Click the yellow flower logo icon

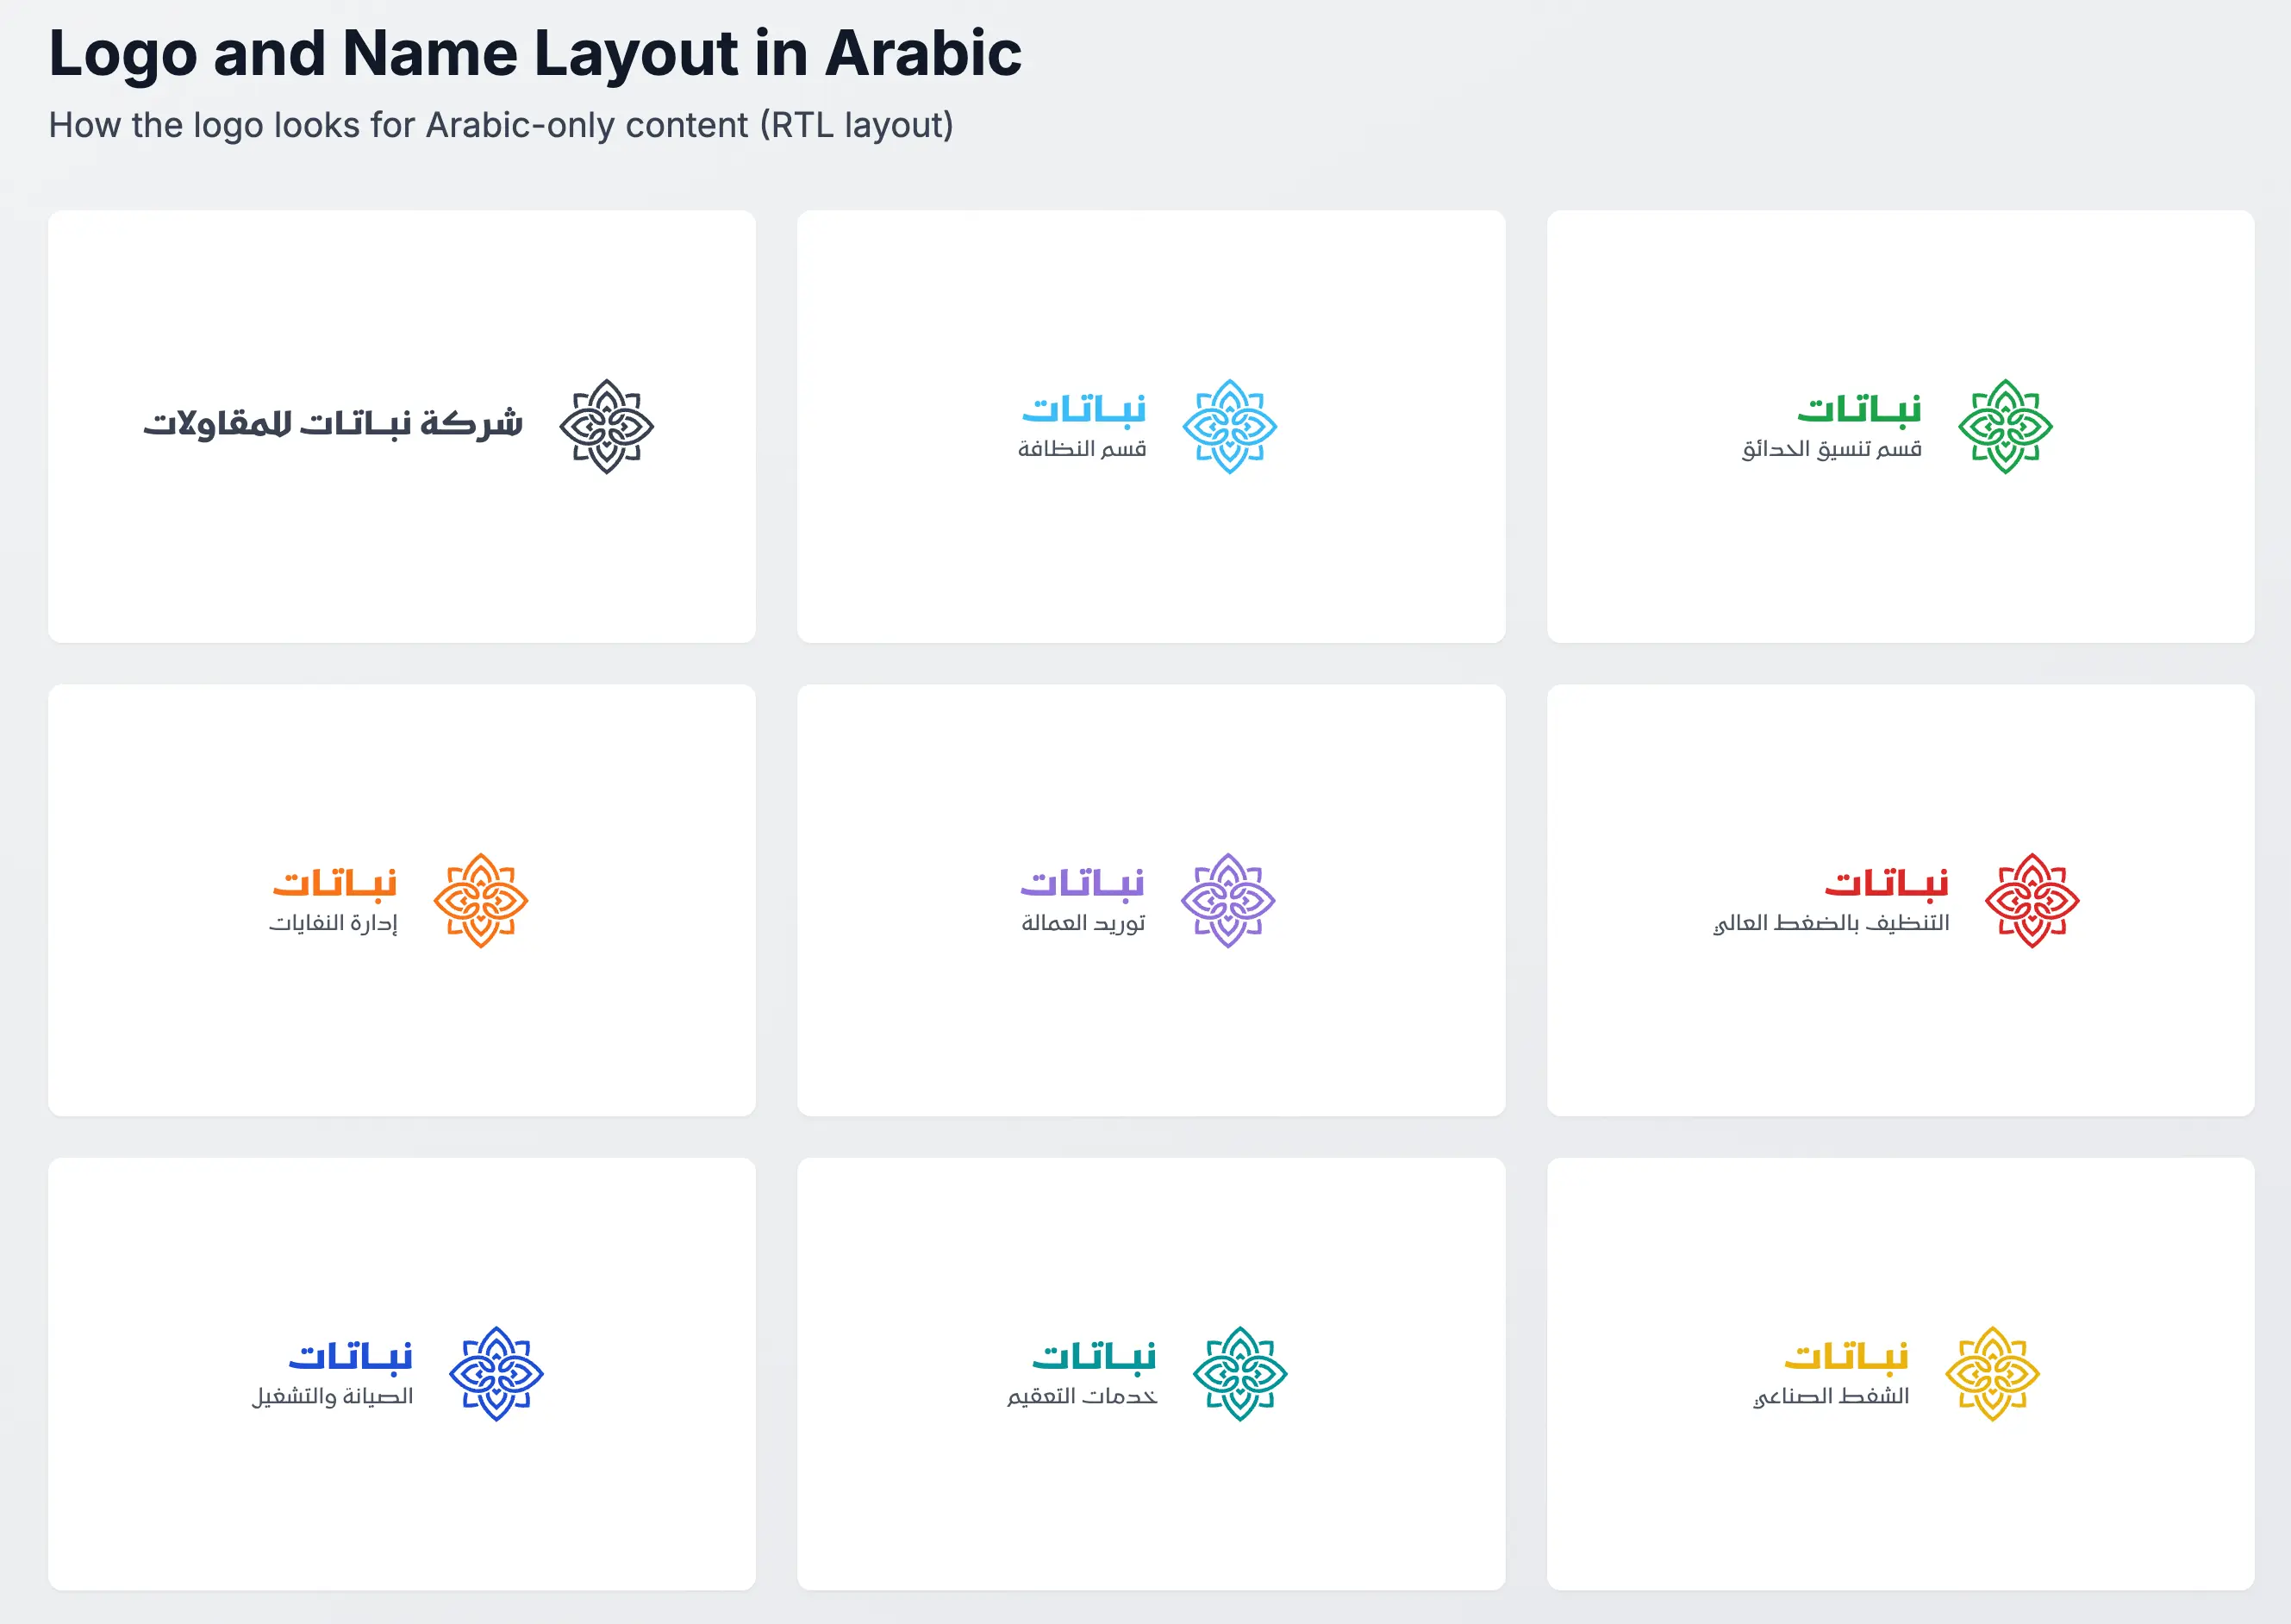[1991, 1373]
